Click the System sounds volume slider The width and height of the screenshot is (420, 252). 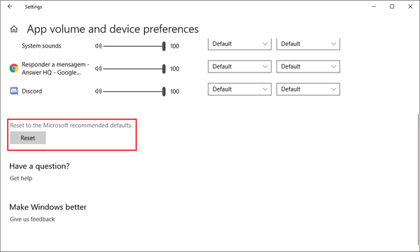click(134, 46)
